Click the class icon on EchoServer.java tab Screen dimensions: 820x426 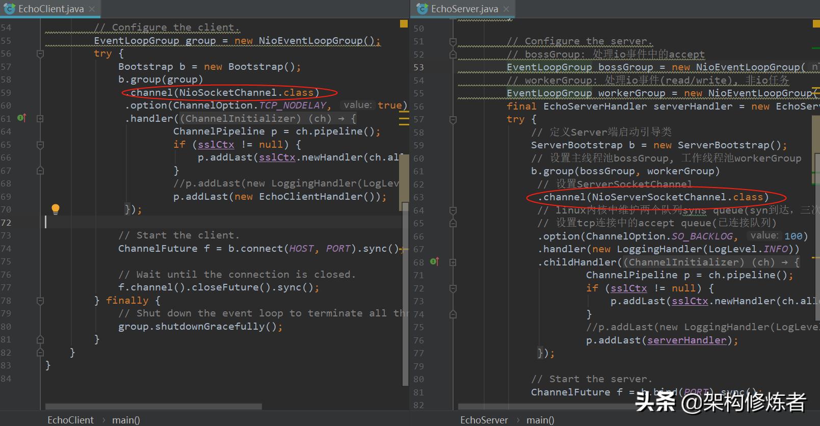[x=422, y=9]
